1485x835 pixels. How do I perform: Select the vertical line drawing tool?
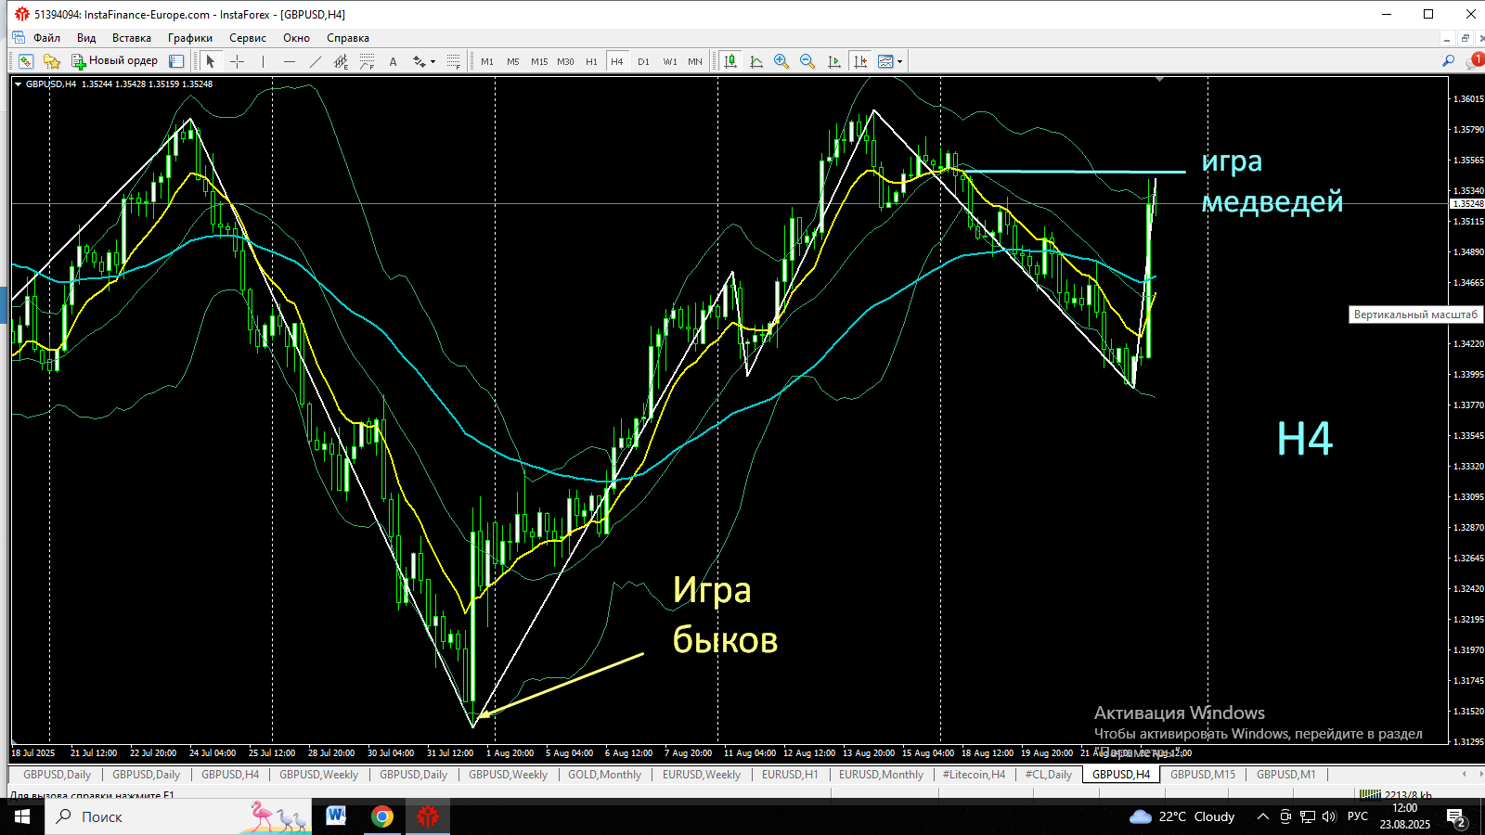[263, 61]
